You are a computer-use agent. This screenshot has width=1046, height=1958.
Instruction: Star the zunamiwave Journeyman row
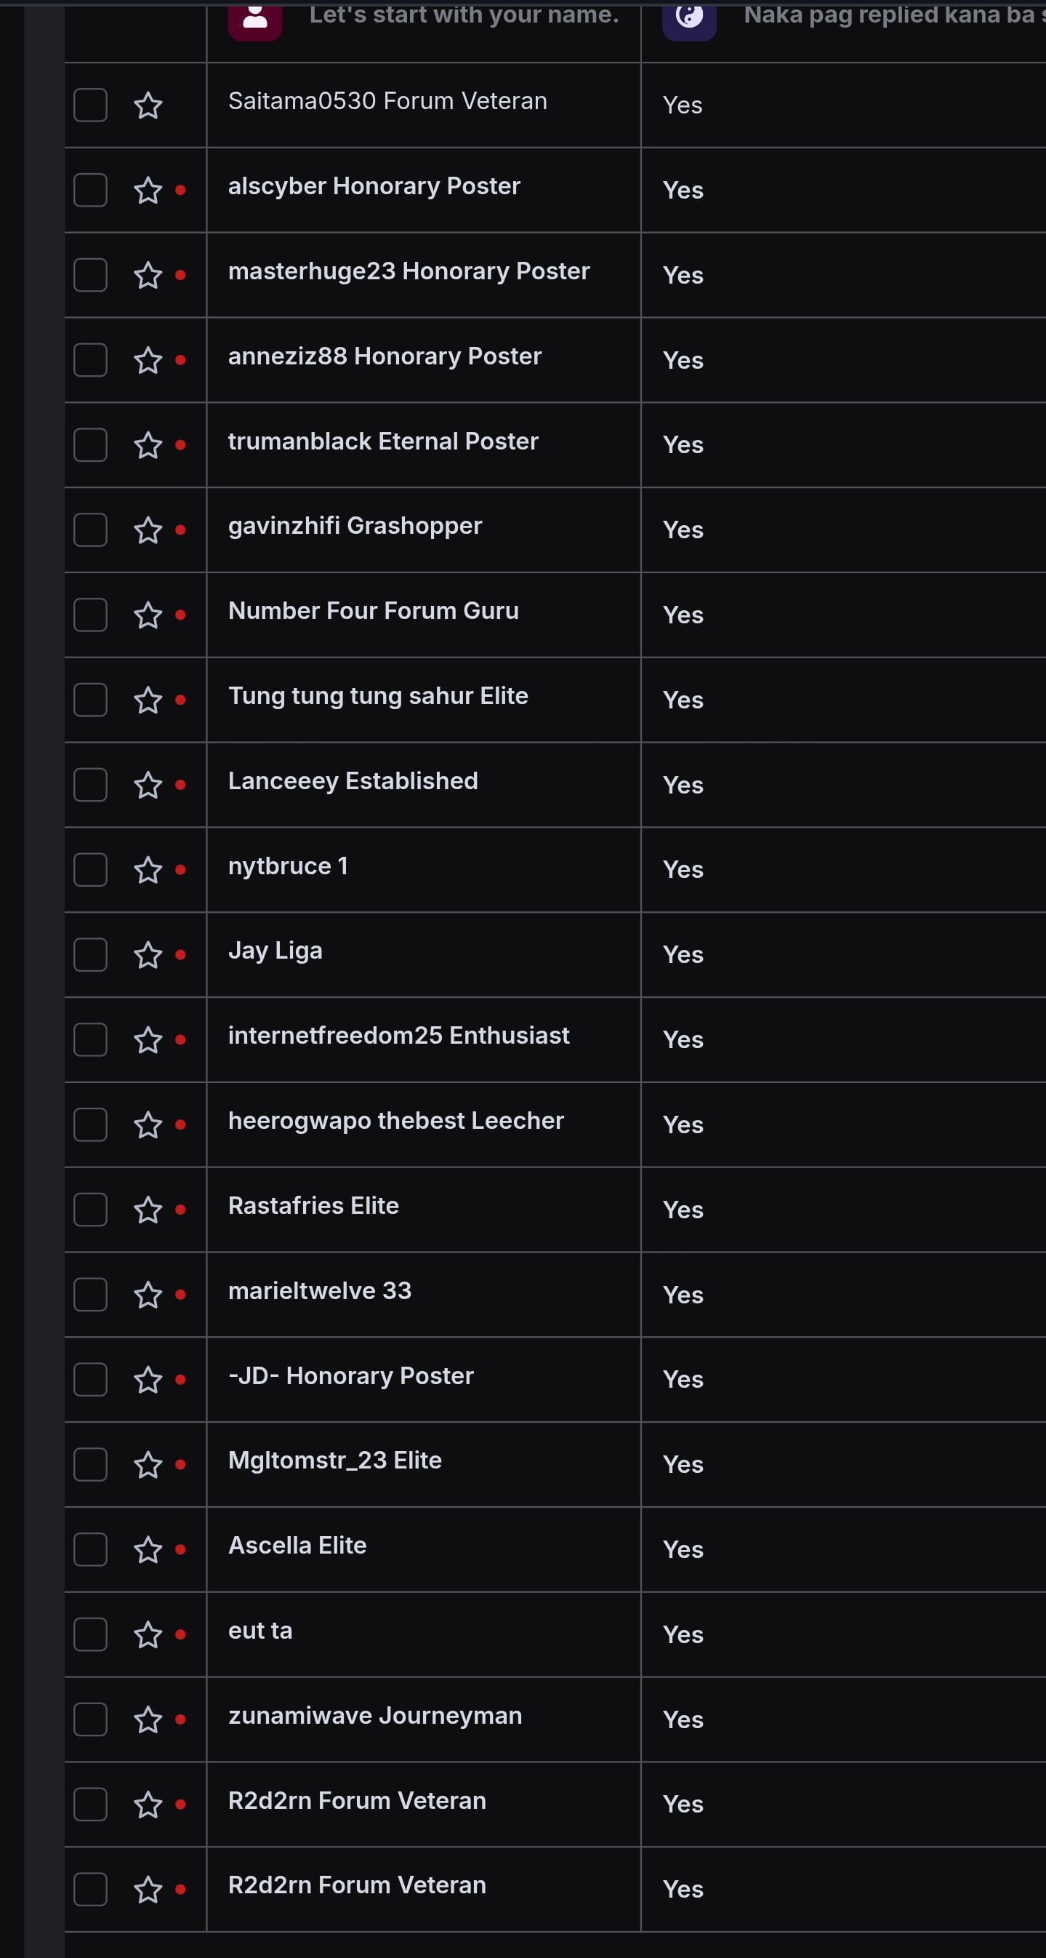(x=148, y=1719)
